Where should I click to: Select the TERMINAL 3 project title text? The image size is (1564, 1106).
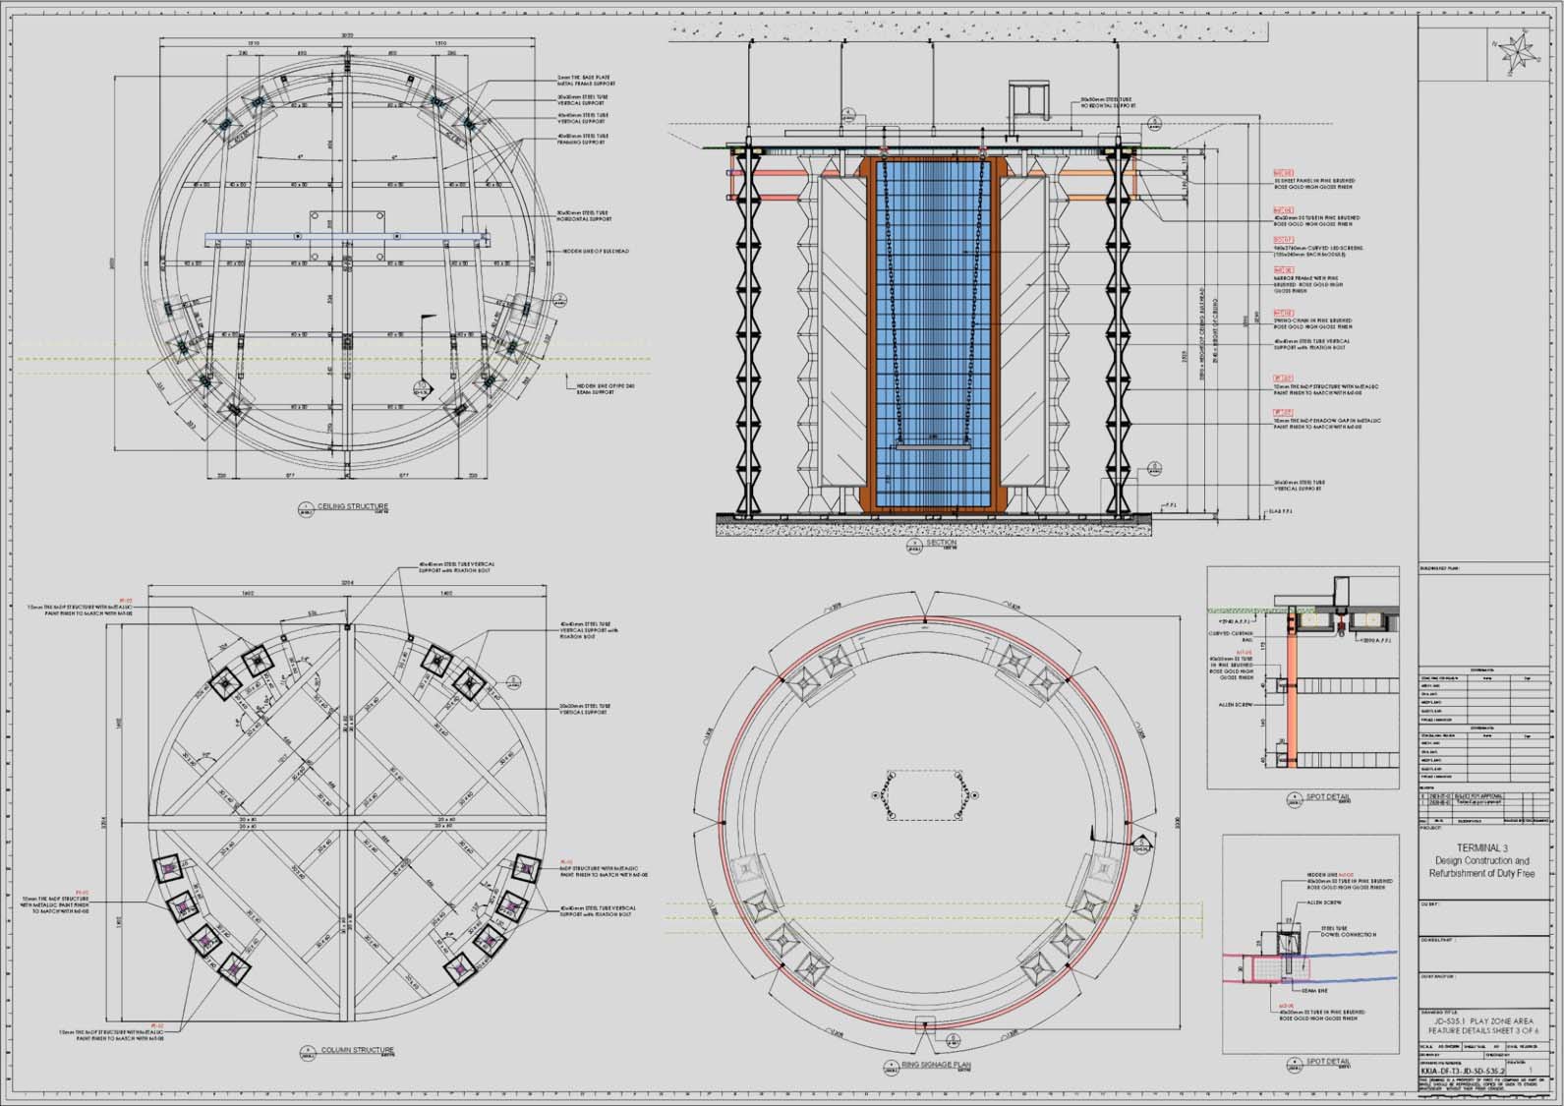[x=1481, y=847]
